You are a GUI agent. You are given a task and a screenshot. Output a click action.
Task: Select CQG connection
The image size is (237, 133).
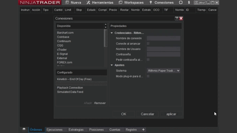(x=60, y=45)
